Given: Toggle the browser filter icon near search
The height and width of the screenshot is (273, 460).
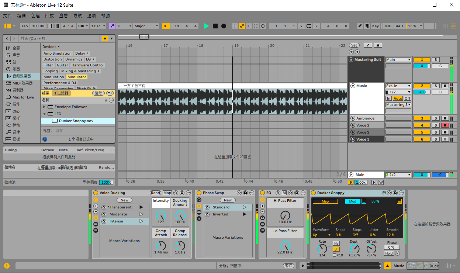Looking at the screenshot, I should [105, 38].
